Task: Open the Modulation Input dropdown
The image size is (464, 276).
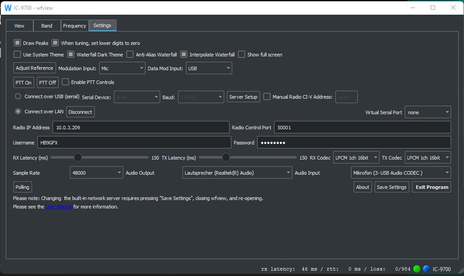Action: point(122,68)
